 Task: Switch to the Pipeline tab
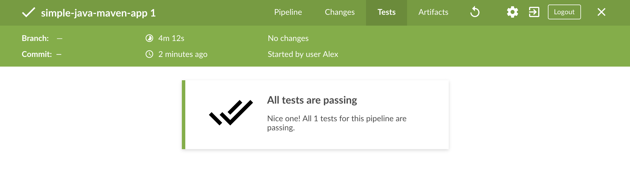(288, 12)
